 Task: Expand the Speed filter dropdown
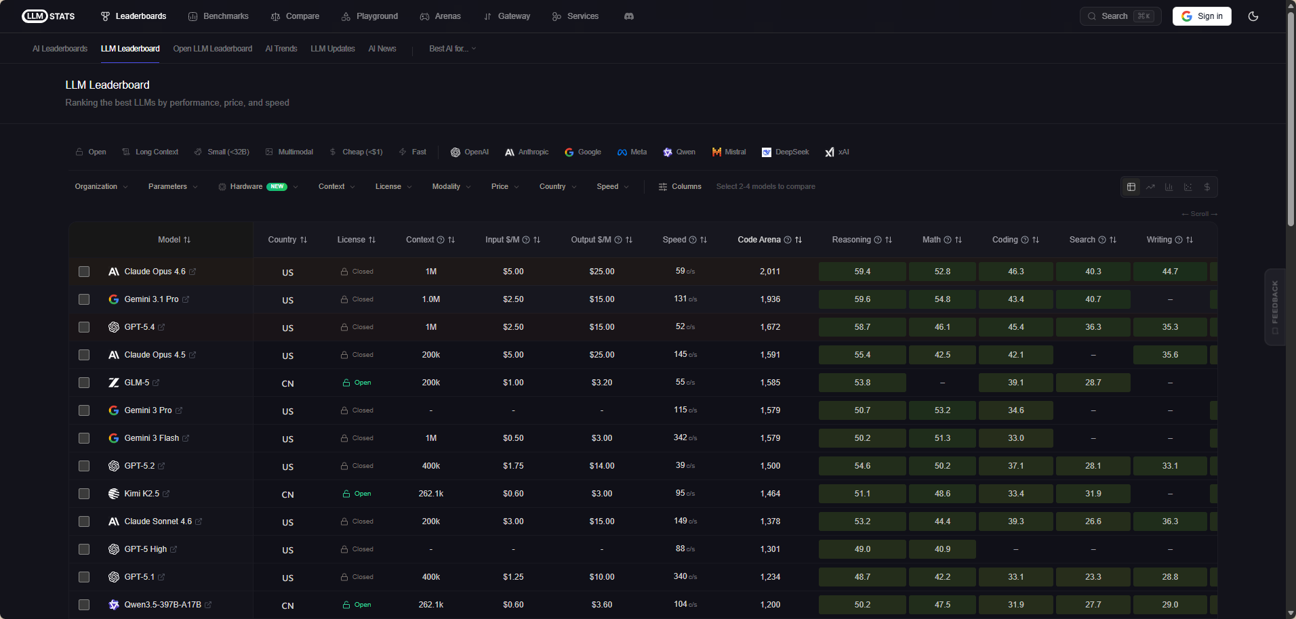(613, 186)
